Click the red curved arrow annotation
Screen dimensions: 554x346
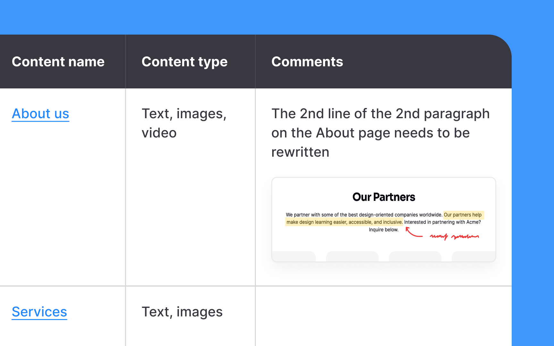tap(413, 232)
